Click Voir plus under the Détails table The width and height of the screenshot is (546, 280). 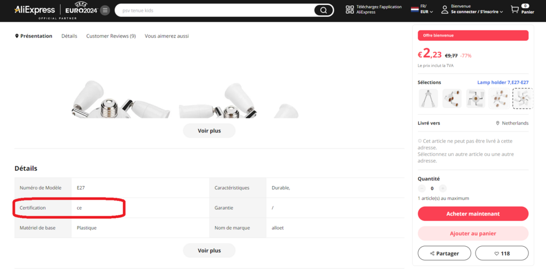(x=209, y=251)
